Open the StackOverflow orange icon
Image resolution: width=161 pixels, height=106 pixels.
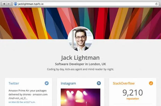pos(151,83)
